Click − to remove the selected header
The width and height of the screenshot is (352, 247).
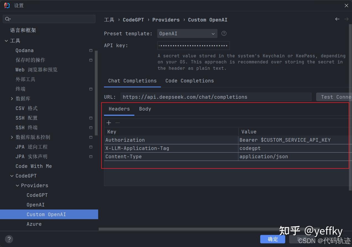(118, 123)
